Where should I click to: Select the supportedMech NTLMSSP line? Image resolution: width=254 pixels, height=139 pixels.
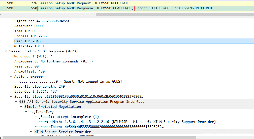click(x=125, y=122)
